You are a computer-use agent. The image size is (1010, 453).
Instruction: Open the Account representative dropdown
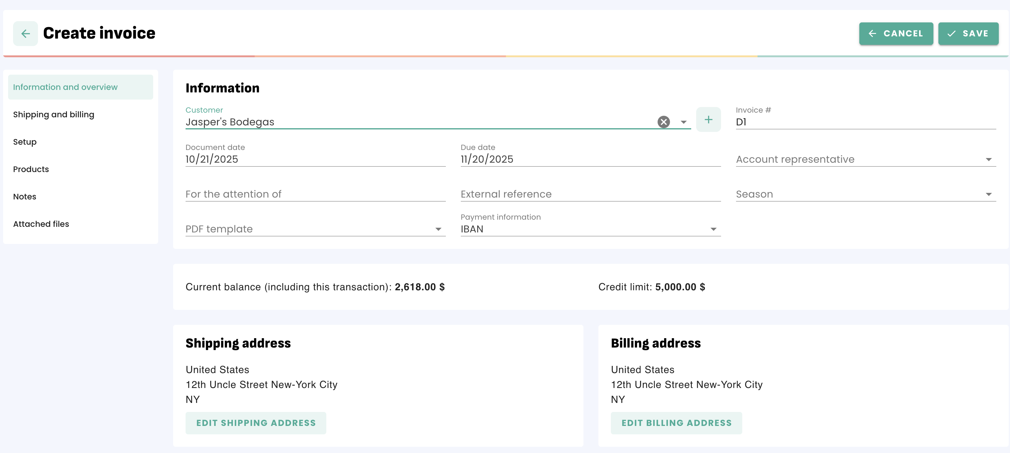point(865,160)
